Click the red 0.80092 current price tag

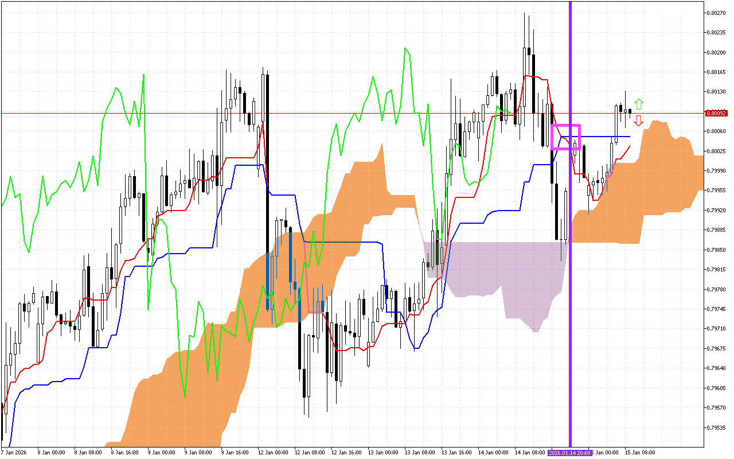[x=717, y=113]
